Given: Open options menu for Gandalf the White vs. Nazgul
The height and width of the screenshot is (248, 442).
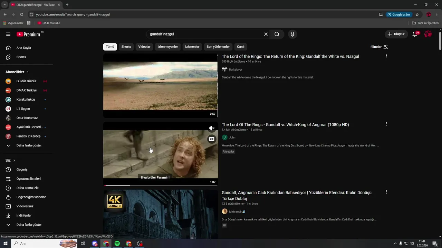Looking at the screenshot, I should click(386, 56).
